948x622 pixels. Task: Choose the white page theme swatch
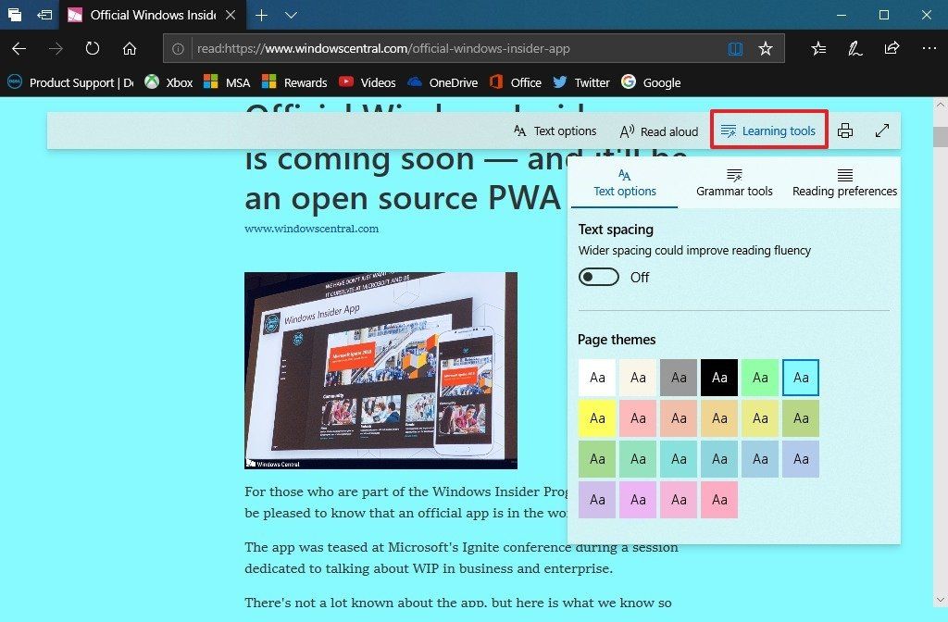pyautogui.click(x=597, y=378)
